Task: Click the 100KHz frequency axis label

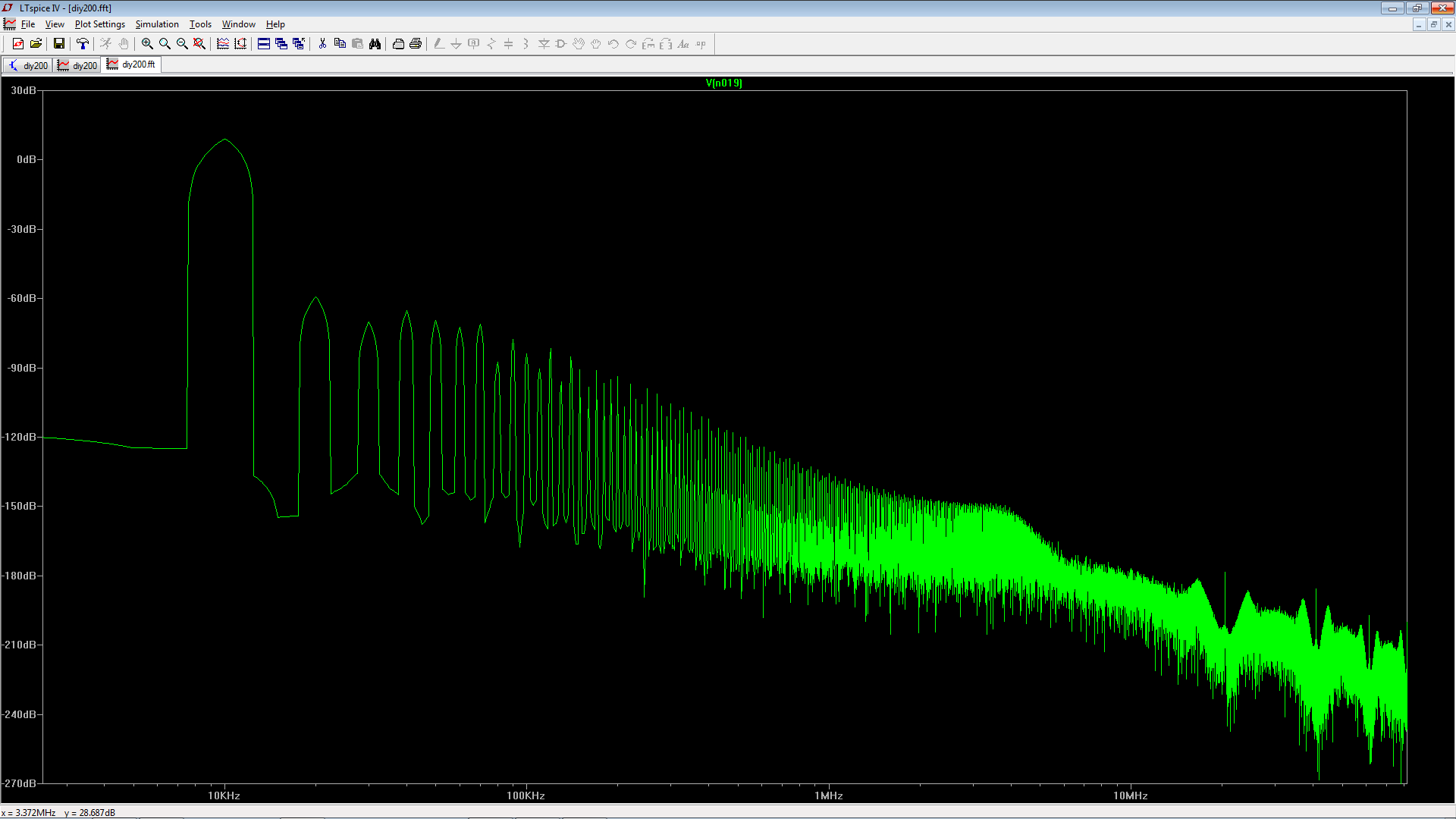Action: 526,795
